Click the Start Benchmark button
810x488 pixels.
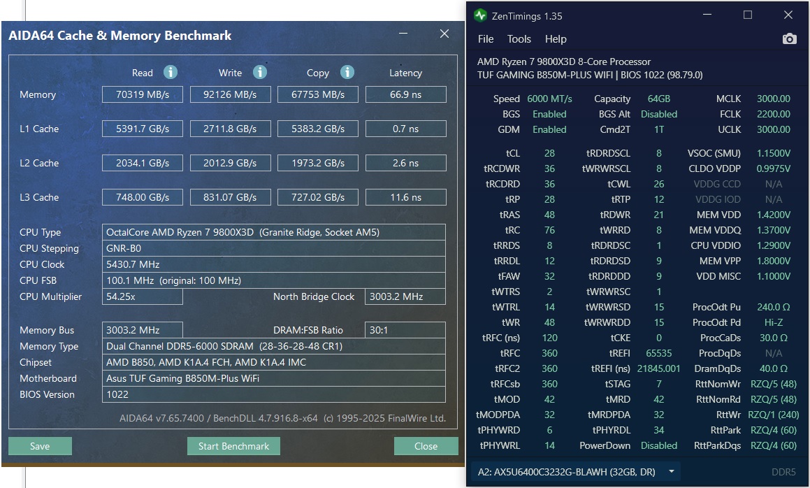233,446
